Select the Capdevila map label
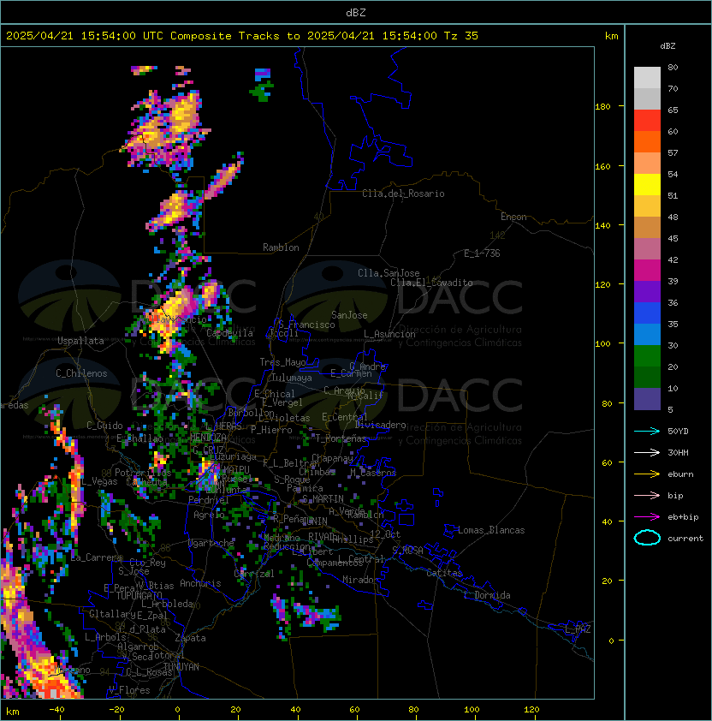The width and height of the screenshot is (712, 721). (x=229, y=333)
